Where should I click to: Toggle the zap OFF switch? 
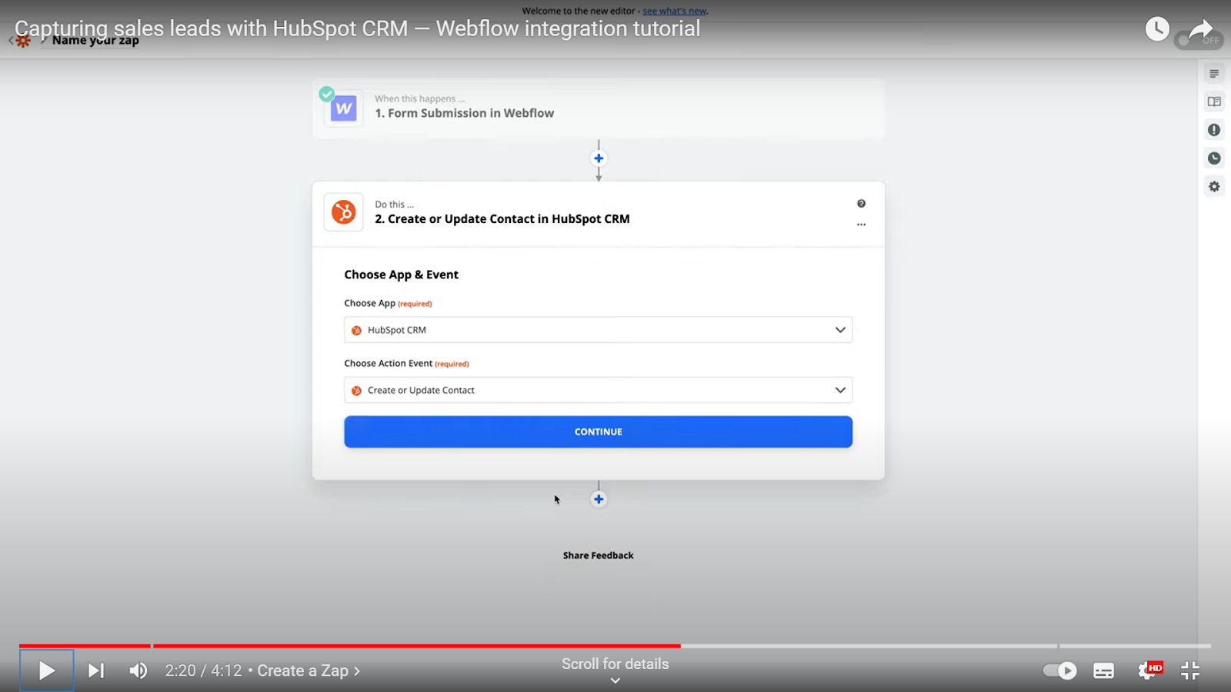coord(1198,40)
